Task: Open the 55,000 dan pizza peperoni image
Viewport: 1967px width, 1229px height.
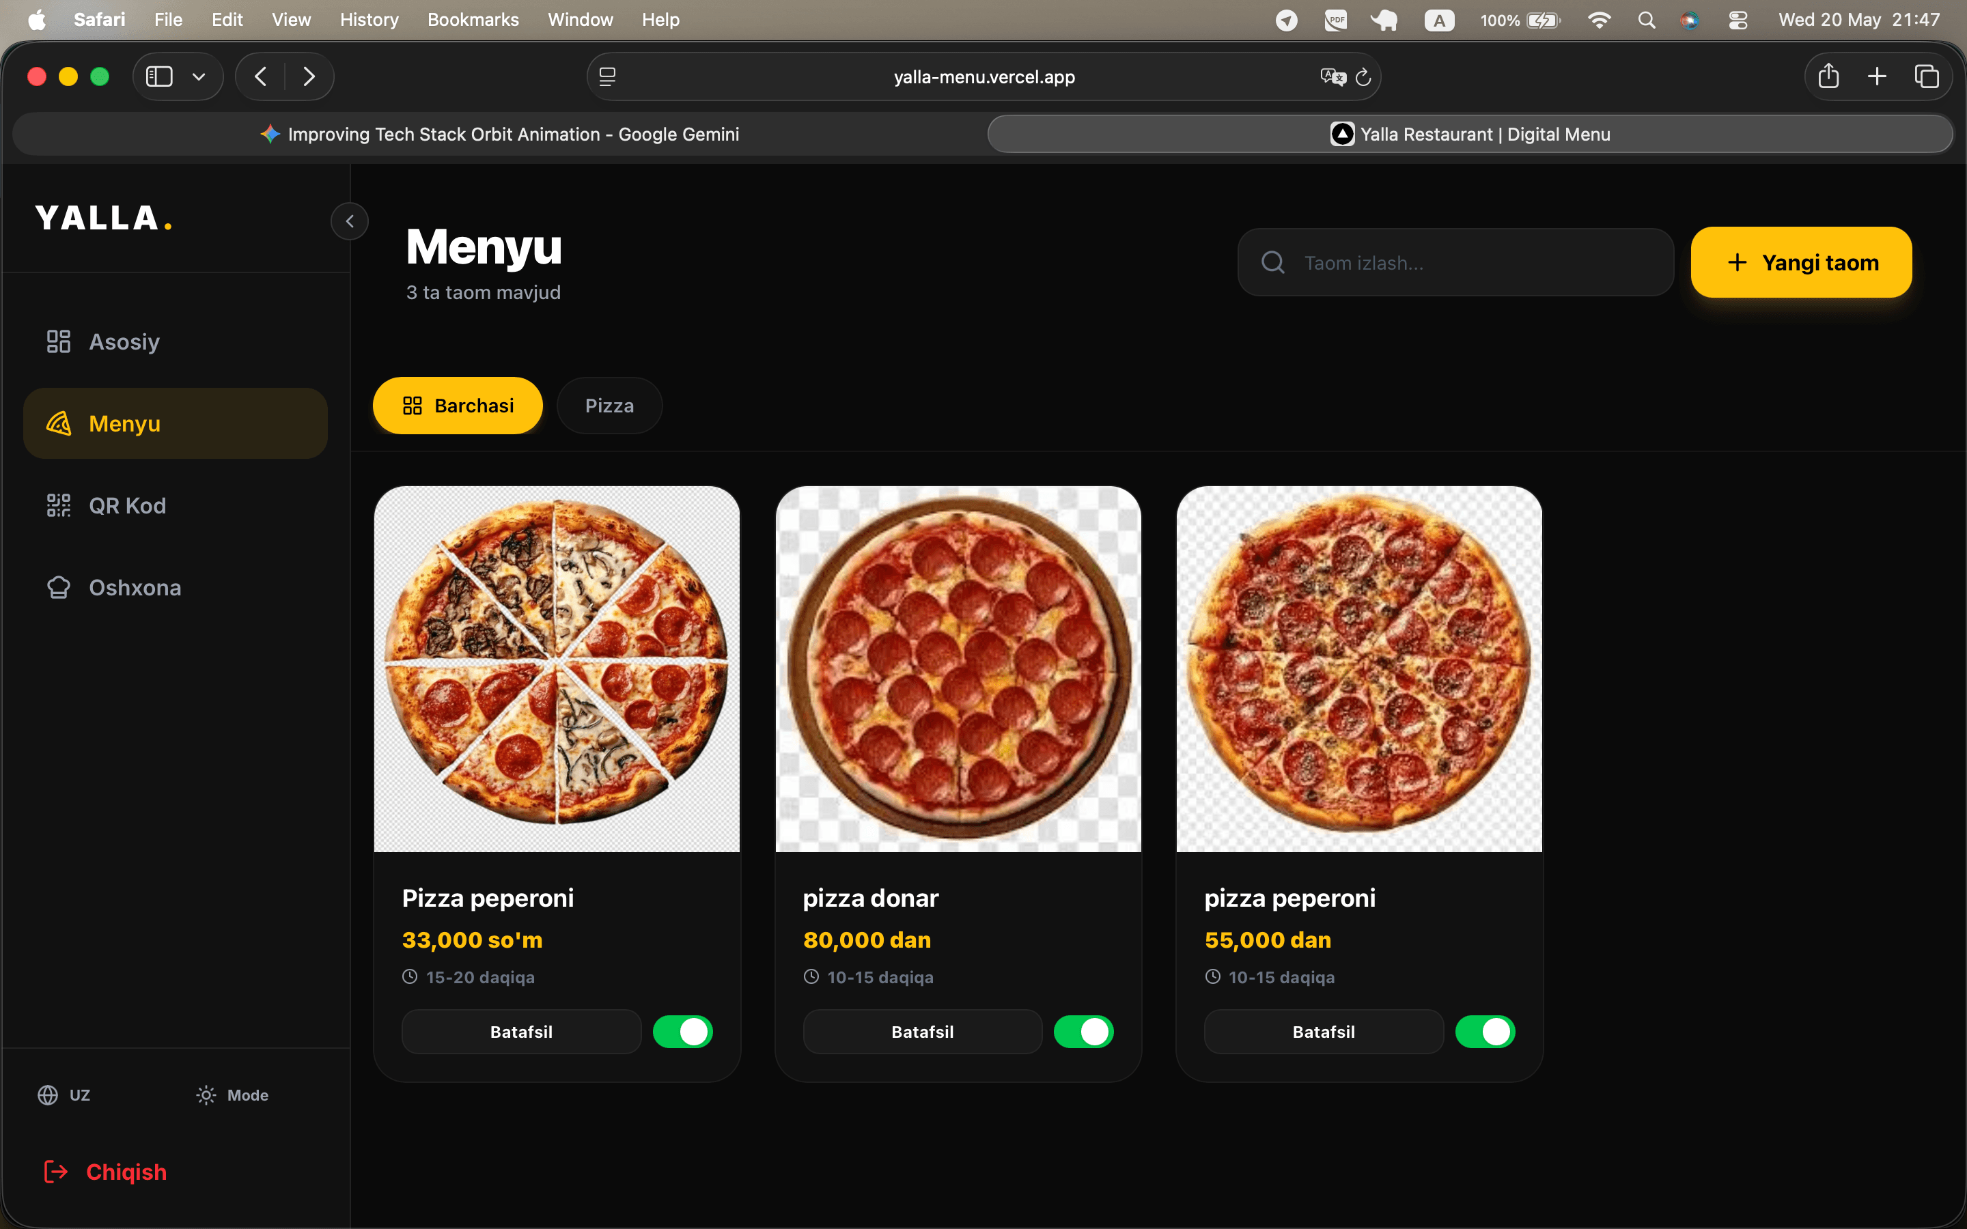Action: point(1359,669)
